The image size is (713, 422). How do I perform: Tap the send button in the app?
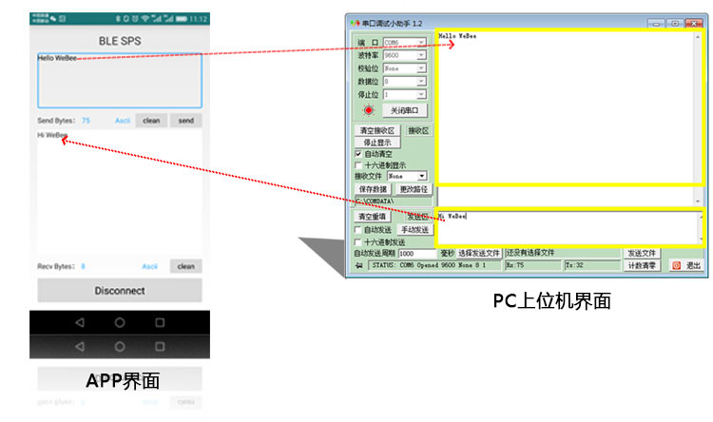(186, 121)
